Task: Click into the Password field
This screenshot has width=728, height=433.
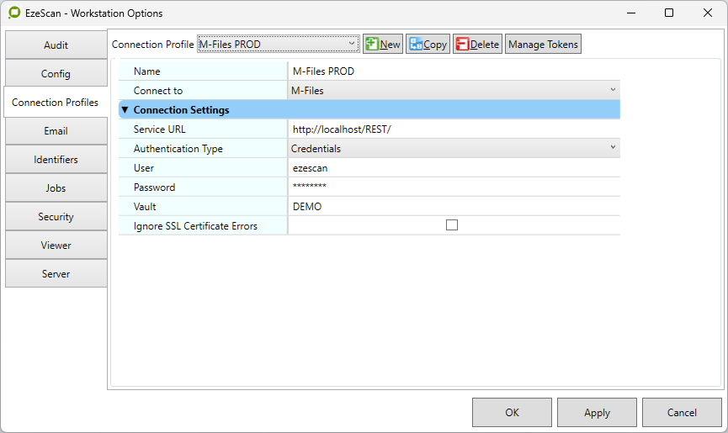Action: tap(453, 187)
